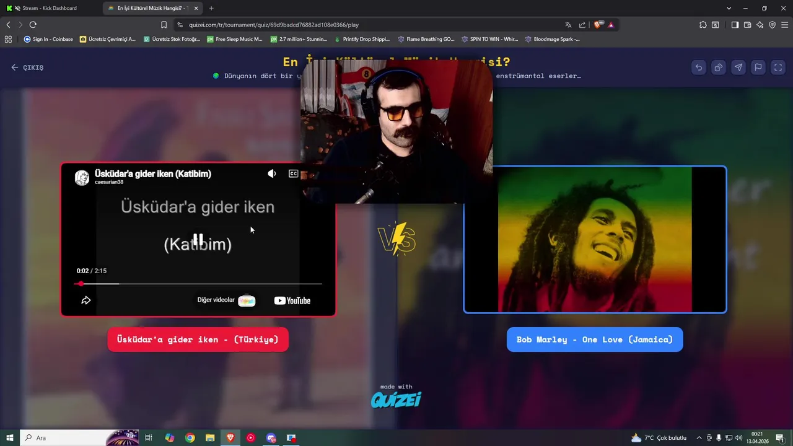Screen dimensions: 793x446
Task: Click the flag report icon
Action: coord(758,68)
